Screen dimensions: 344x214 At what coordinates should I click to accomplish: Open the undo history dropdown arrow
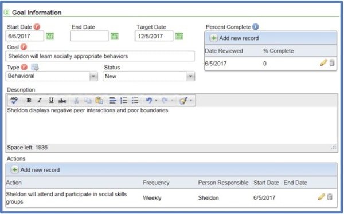(x=156, y=100)
